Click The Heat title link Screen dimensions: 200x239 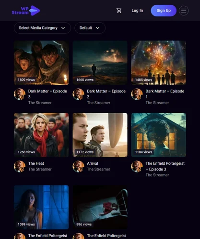point(36,163)
